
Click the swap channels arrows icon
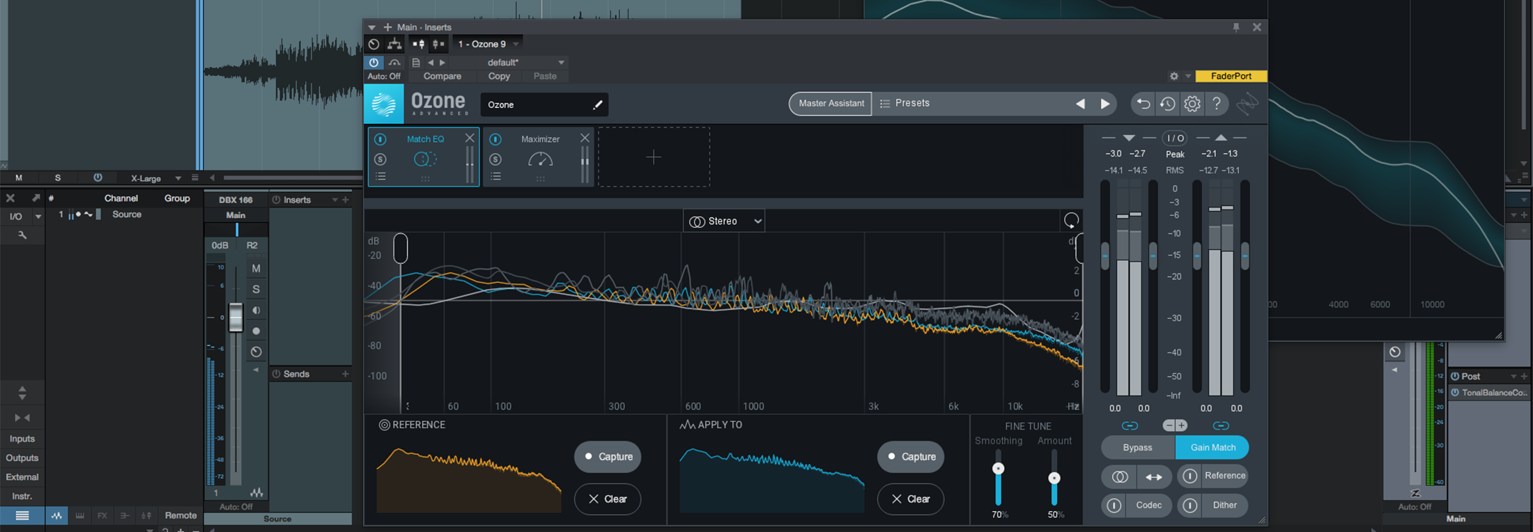pos(1155,476)
